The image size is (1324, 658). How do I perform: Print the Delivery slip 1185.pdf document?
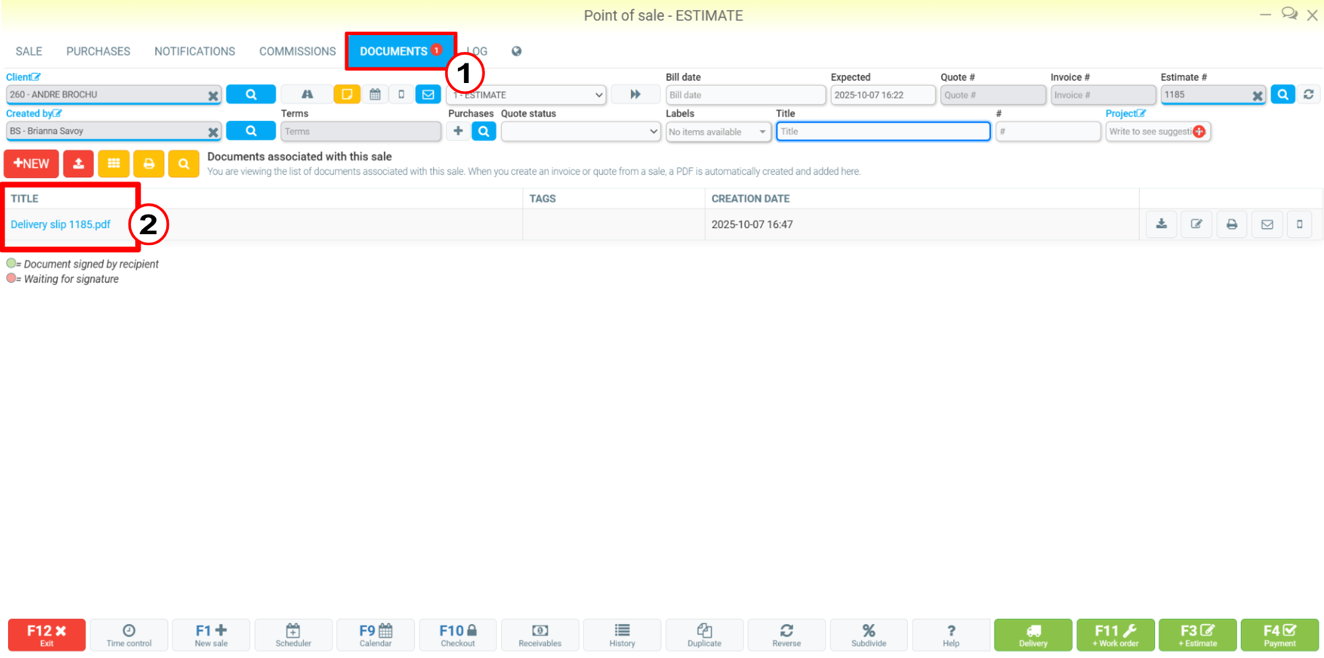click(1231, 224)
